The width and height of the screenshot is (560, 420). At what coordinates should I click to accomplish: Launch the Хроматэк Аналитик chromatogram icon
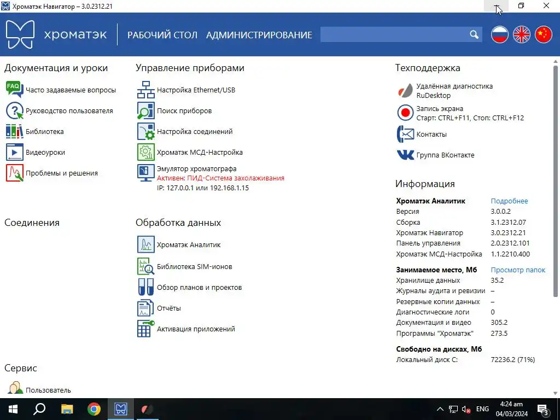pos(145,244)
